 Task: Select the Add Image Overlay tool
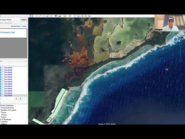[x=47, y=16]
